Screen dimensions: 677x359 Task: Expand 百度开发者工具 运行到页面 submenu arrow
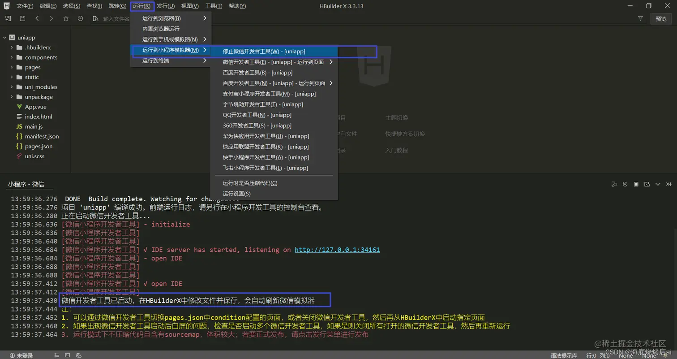coord(331,83)
